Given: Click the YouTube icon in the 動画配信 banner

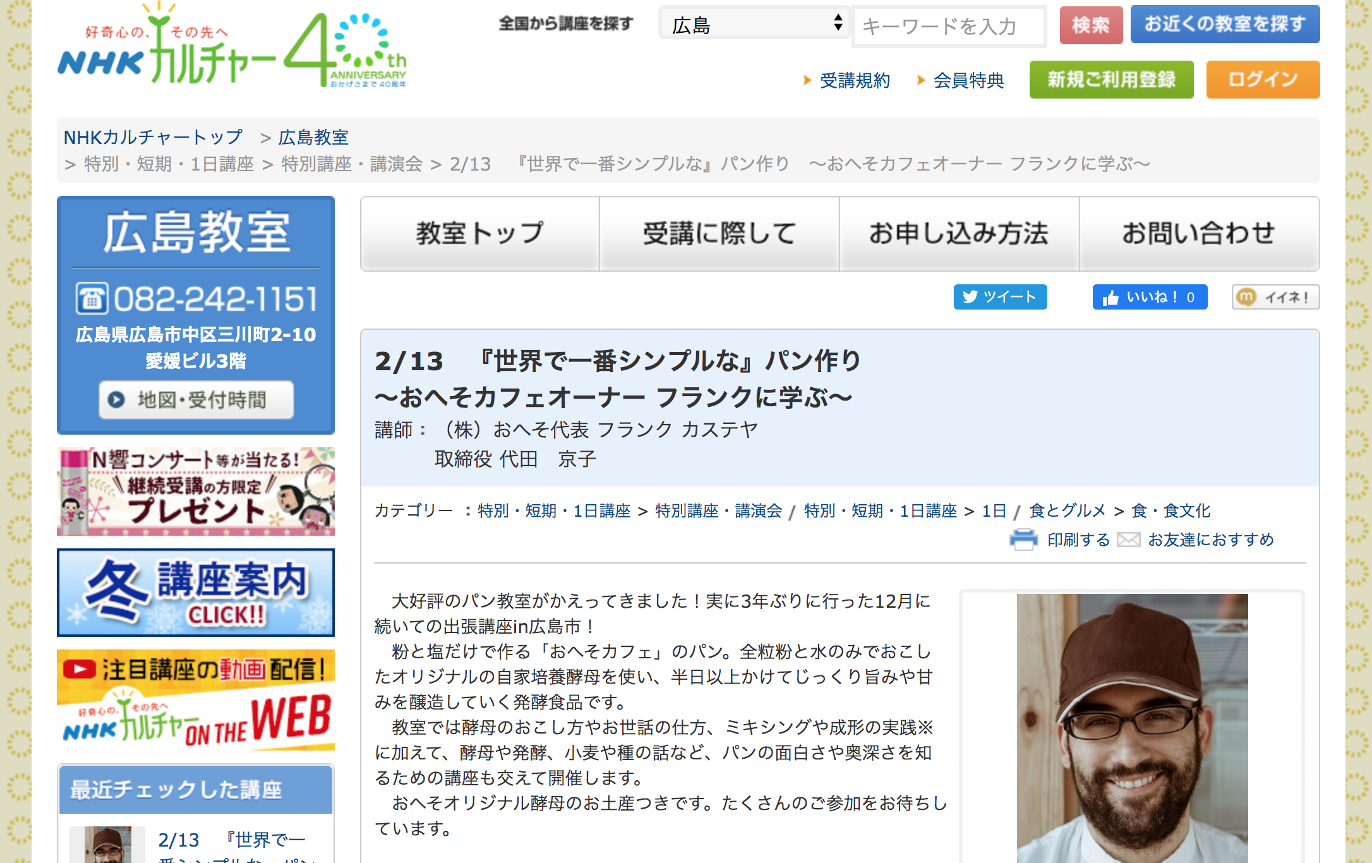Looking at the screenshot, I should 80,669.
